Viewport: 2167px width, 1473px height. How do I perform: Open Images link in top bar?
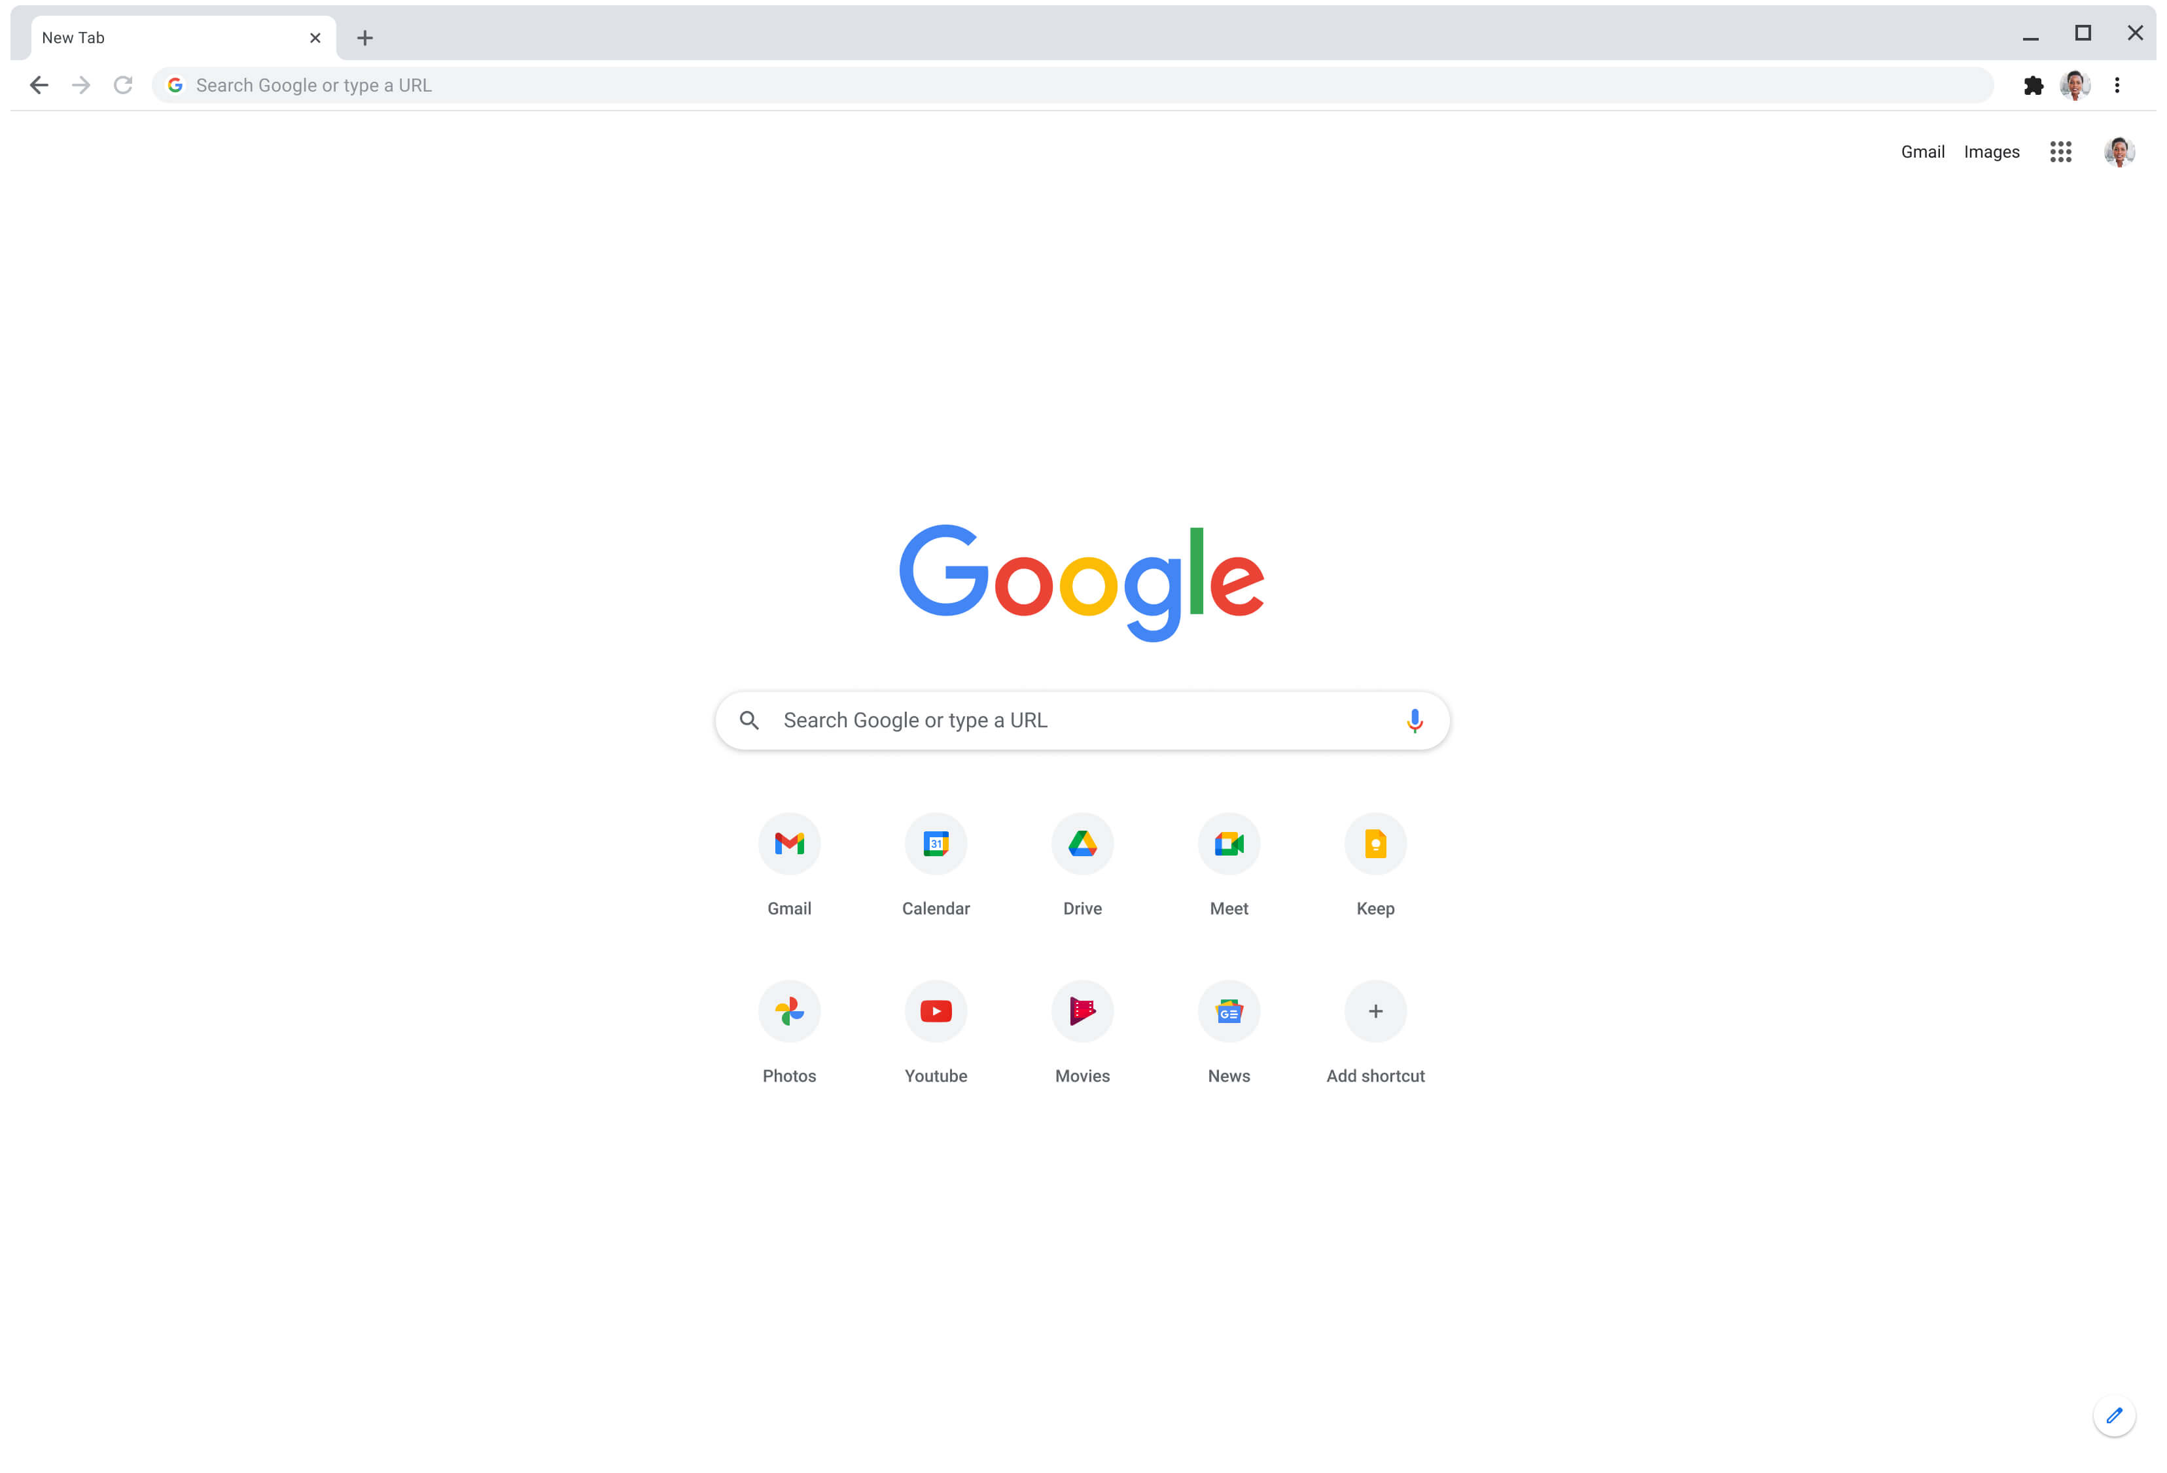tap(1991, 151)
